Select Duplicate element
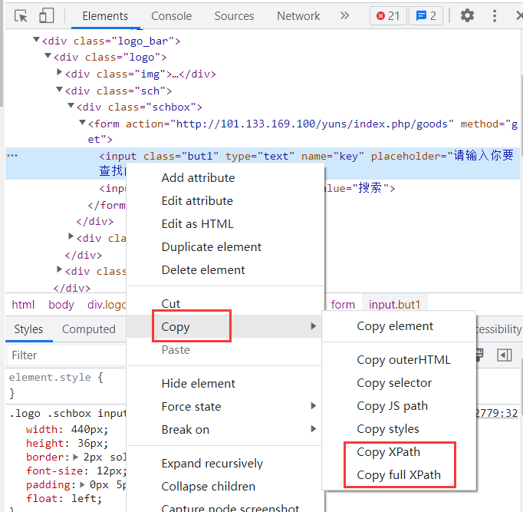The width and height of the screenshot is (523, 512). [212, 247]
